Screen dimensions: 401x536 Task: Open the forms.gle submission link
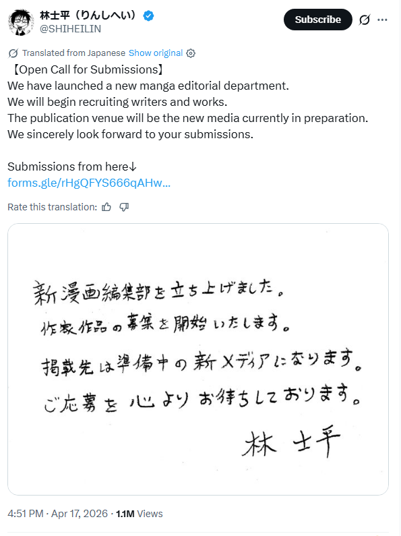click(x=89, y=183)
